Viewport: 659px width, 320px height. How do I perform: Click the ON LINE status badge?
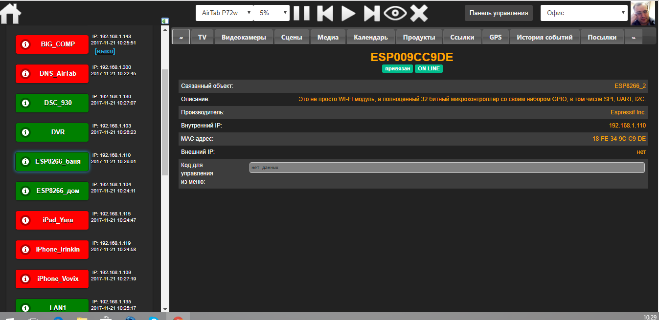coord(429,69)
